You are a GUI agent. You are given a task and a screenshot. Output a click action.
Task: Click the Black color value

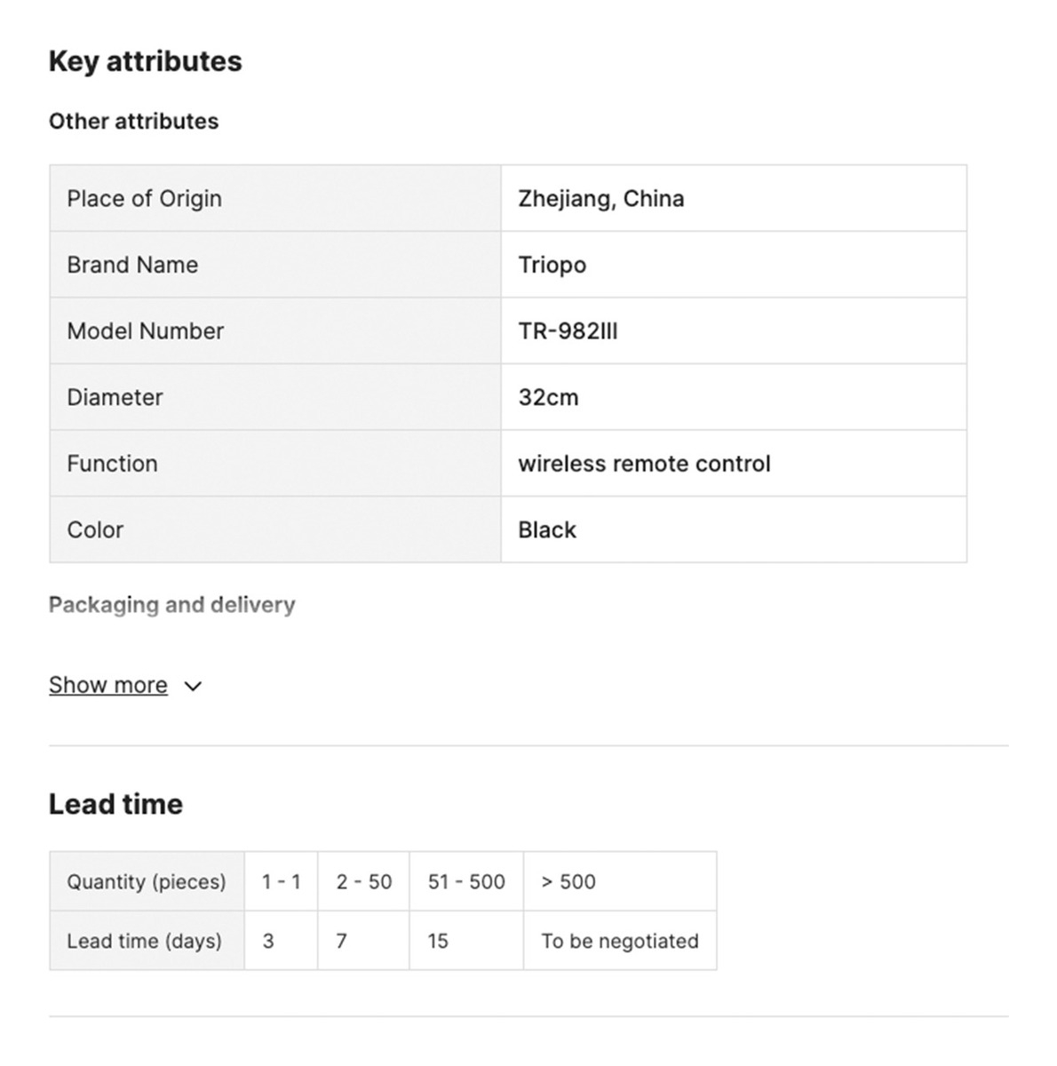547,529
